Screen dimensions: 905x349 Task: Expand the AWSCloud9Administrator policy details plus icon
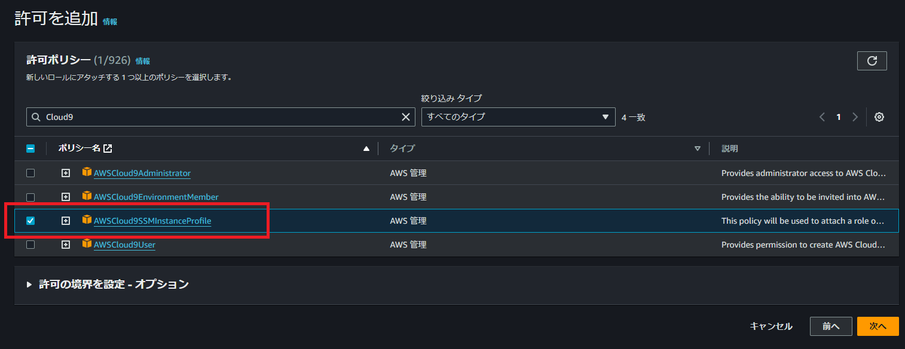pos(66,173)
